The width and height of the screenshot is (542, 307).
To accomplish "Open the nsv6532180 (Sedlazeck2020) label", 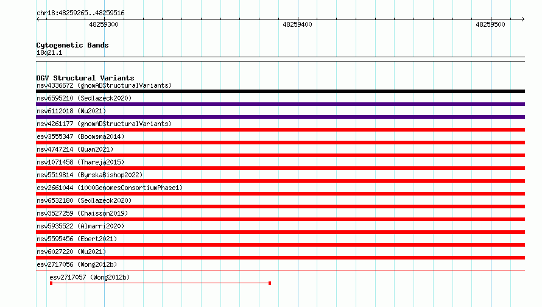I will coord(84,200).
